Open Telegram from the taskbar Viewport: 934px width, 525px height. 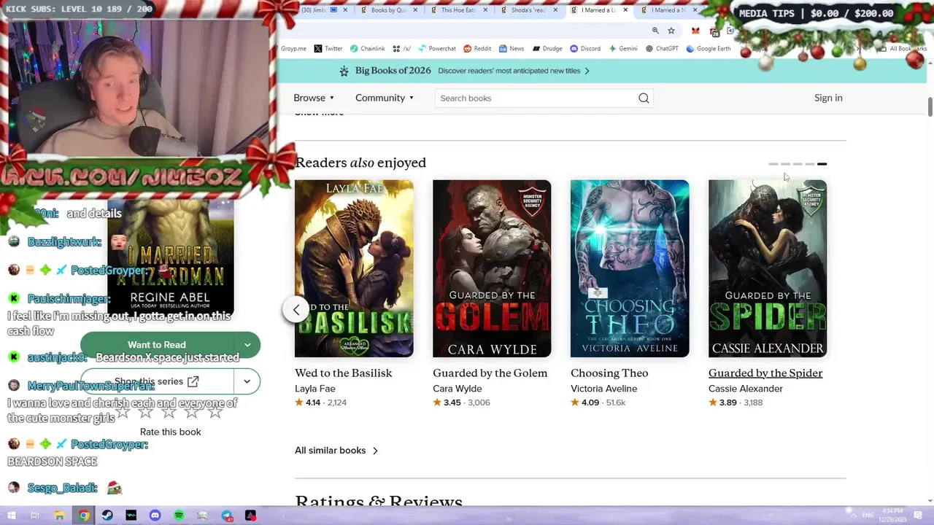(227, 516)
